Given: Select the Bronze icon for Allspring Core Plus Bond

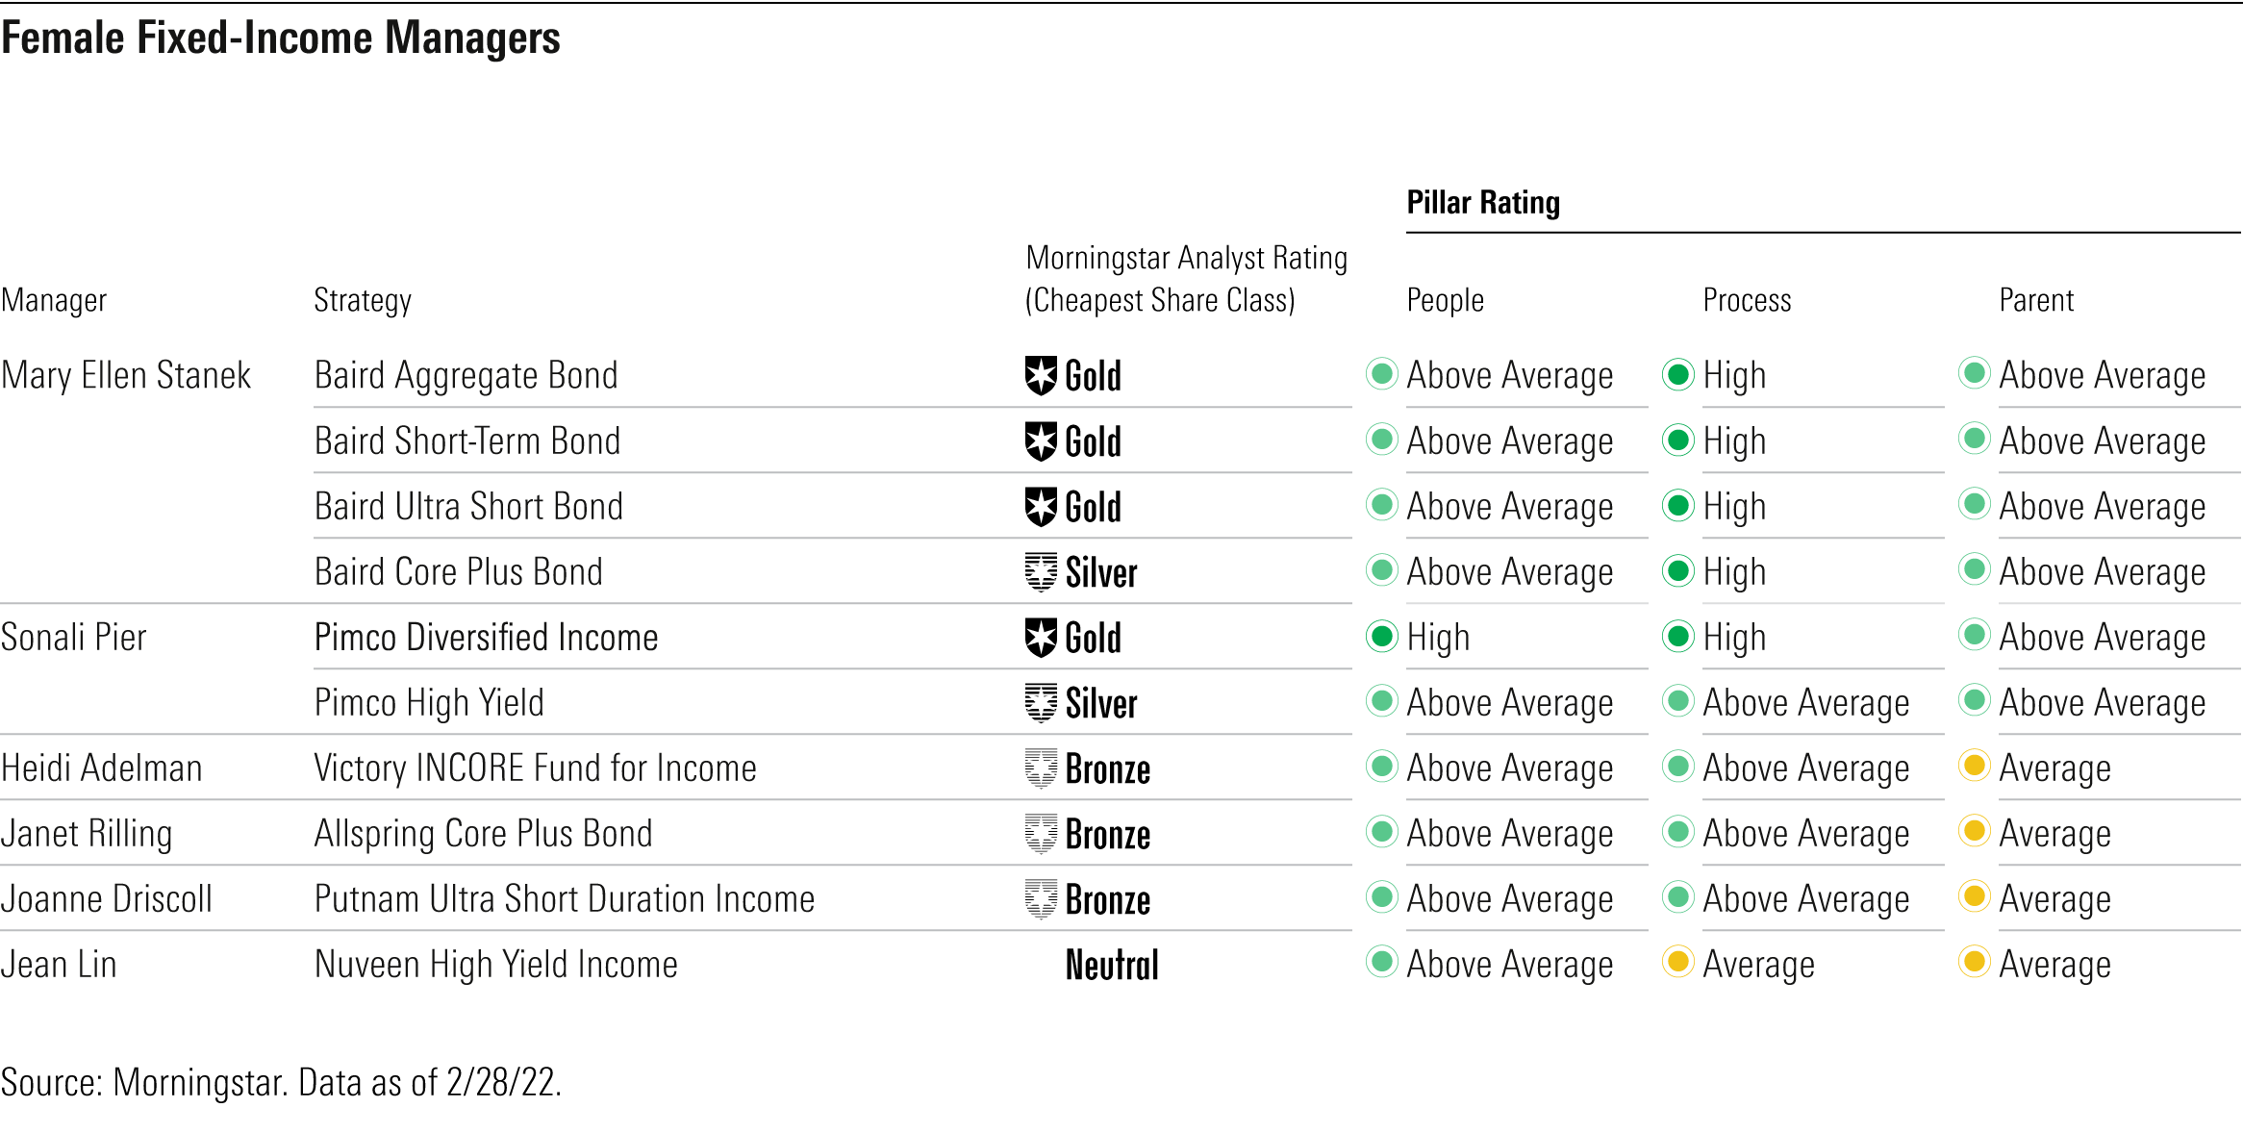Looking at the screenshot, I should tap(1041, 834).
